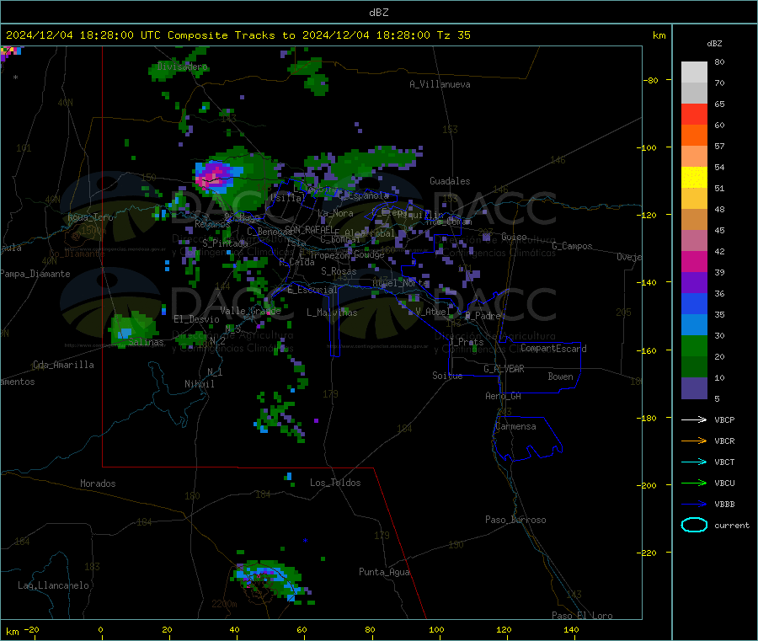Click the green VBCU arrow icon in legend
758x641 pixels.
(x=694, y=483)
